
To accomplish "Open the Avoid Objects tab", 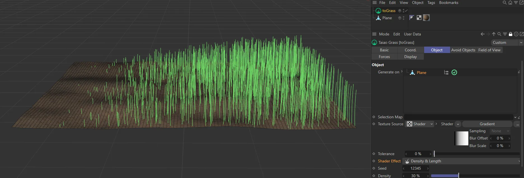I will point(463,50).
